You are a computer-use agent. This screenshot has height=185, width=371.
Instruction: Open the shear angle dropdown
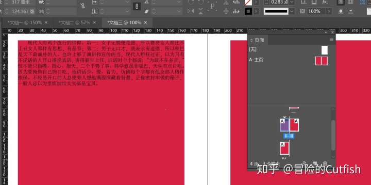(x=179, y=11)
